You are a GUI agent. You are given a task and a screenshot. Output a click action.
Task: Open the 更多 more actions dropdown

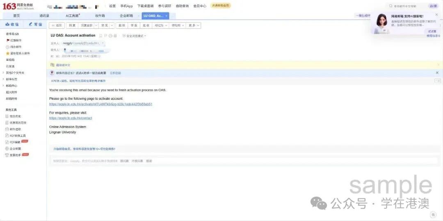click(194, 25)
